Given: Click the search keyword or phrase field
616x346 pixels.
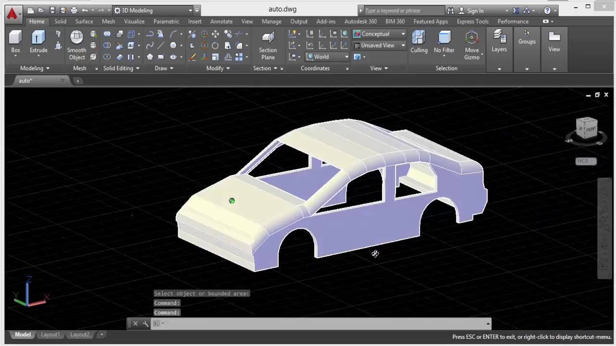Looking at the screenshot, I should pyautogui.click(x=403, y=11).
